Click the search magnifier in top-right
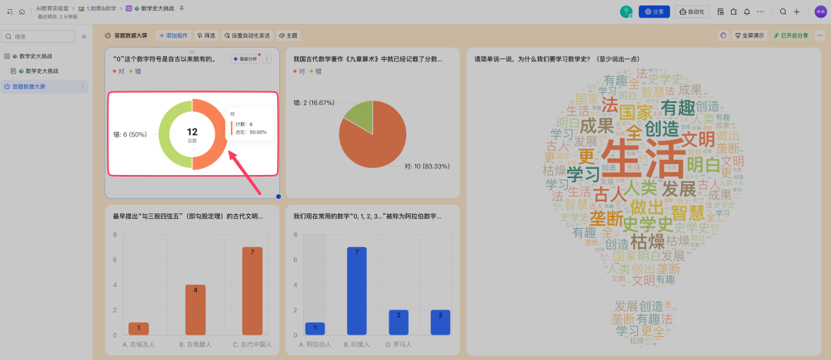 click(783, 12)
